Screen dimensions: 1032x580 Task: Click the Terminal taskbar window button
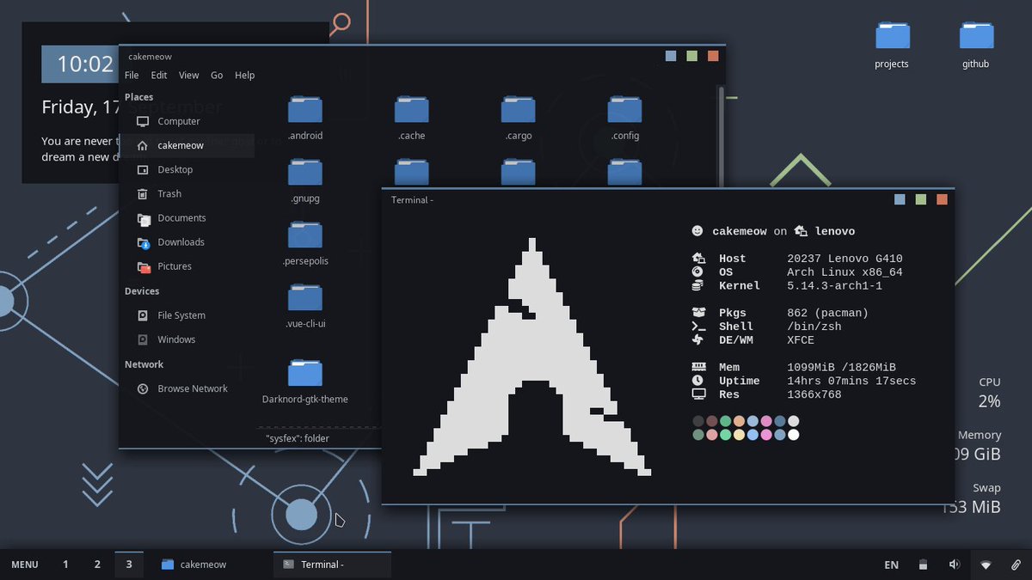[x=332, y=565]
